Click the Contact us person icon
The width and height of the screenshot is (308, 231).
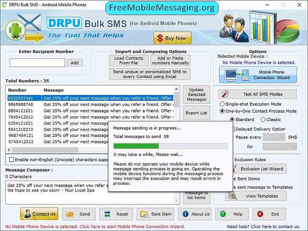[x=27, y=214]
